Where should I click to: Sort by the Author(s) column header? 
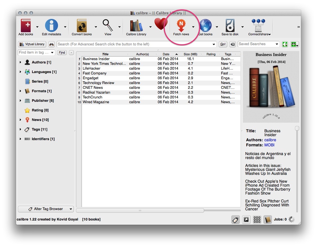[x=142, y=54]
